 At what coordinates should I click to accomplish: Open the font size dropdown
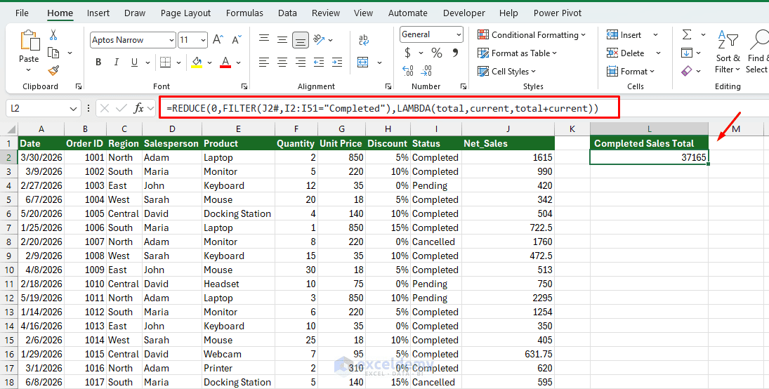[x=203, y=40]
